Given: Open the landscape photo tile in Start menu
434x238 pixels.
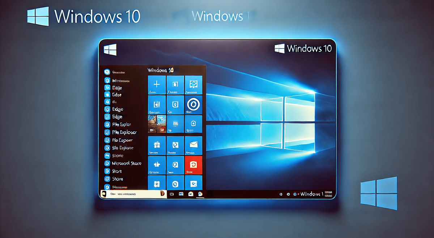Looking at the screenshot, I should (x=157, y=124).
